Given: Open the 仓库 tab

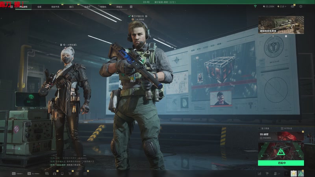Looking at the screenshot, I should (39, 7).
